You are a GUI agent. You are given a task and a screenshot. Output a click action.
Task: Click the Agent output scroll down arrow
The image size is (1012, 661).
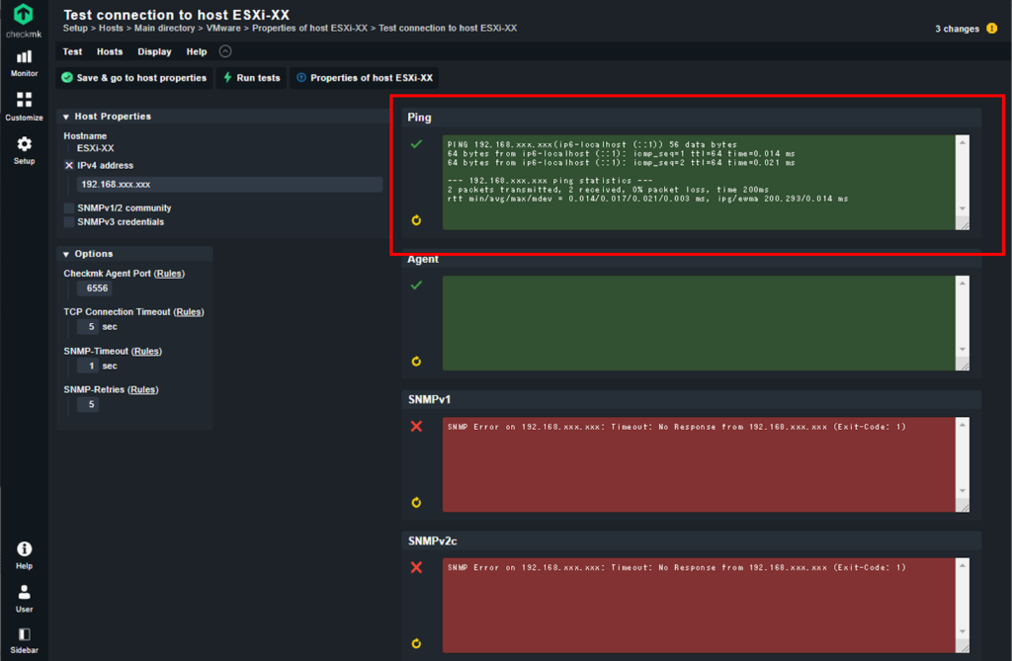pyautogui.click(x=963, y=349)
